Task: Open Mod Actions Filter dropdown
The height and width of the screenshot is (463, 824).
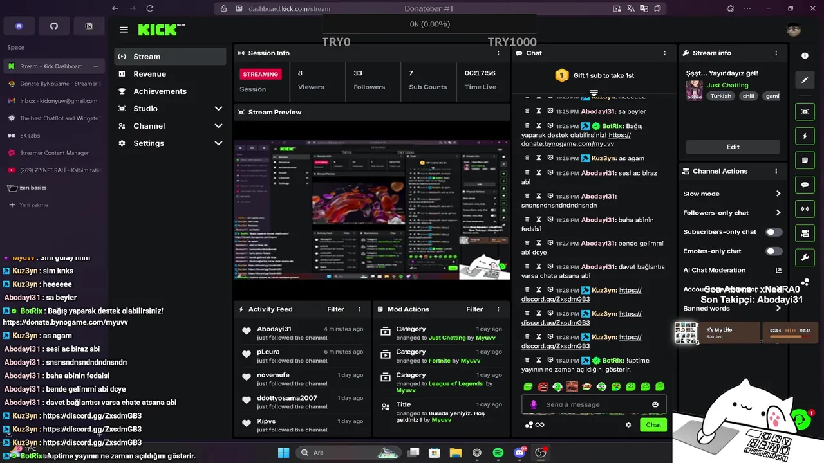Action: pos(474,309)
